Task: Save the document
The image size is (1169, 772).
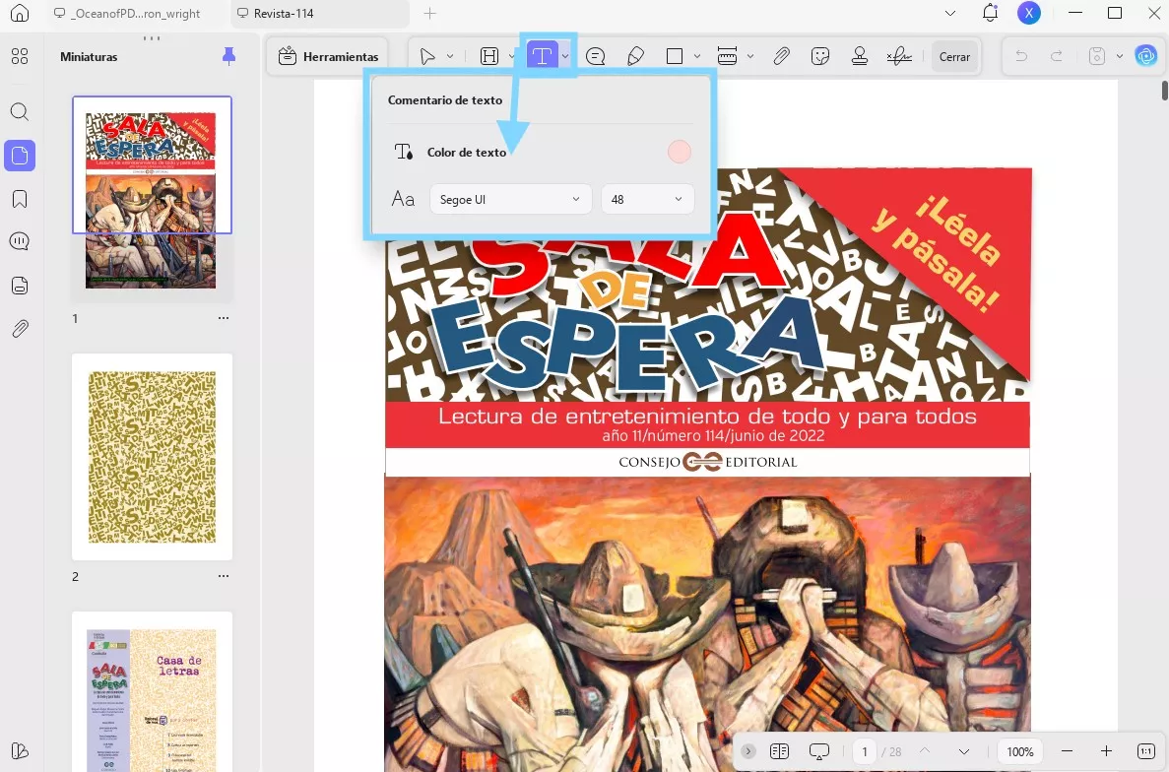Action: point(1097,57)
